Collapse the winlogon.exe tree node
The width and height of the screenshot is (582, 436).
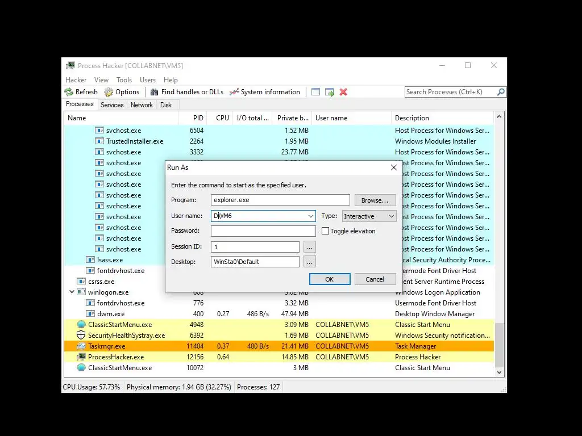tap(72, 292)
